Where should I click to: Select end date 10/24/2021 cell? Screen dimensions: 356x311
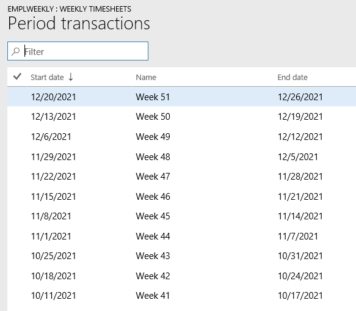(x=300, y=276)
